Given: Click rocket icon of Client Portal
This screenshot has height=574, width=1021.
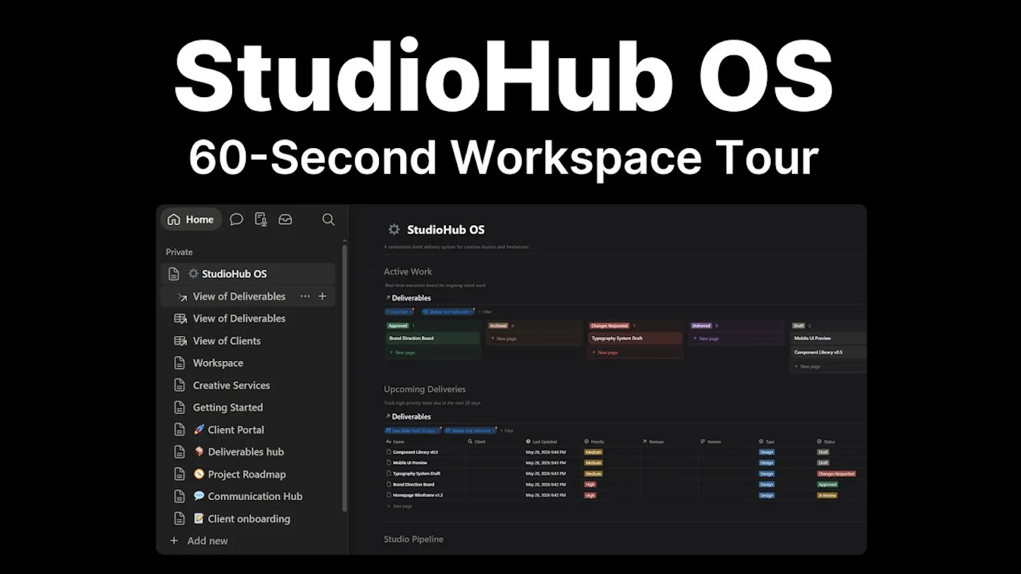Looking at the screenshot, I should (199, 430).
